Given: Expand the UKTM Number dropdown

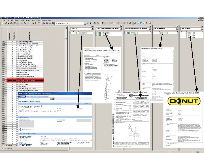Looking at the screenshot, I should (x=177, y=29).
